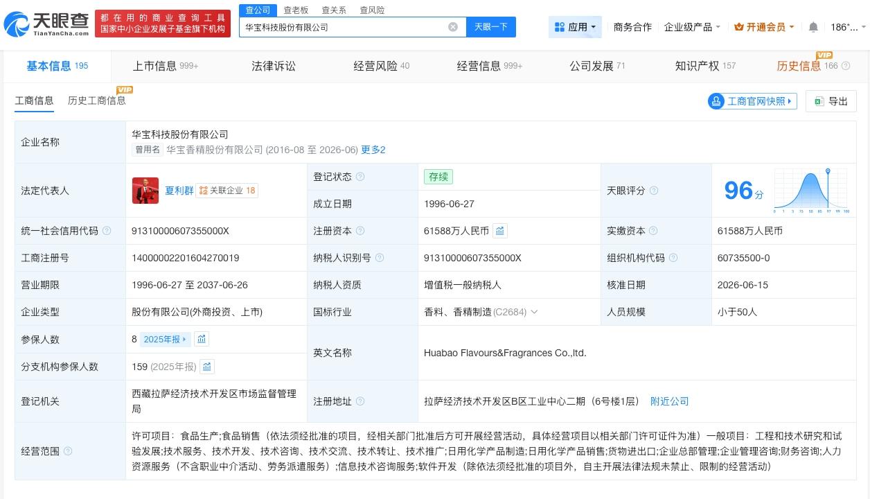The width and height of the screenshot is (870, 499).
Task: Click the help icon beside 登记状态
Action: [x=360, y=177]
